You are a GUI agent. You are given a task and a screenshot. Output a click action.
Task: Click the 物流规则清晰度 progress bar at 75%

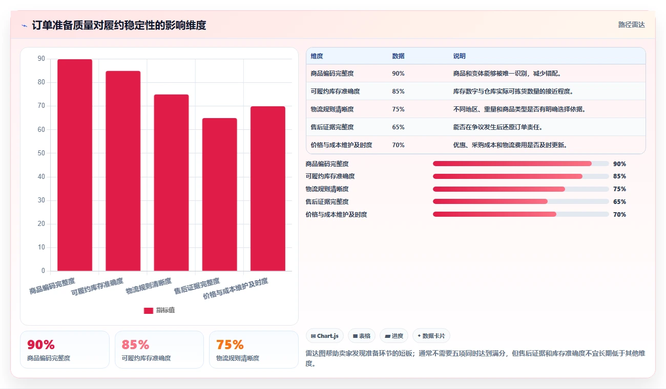point(521,189)
